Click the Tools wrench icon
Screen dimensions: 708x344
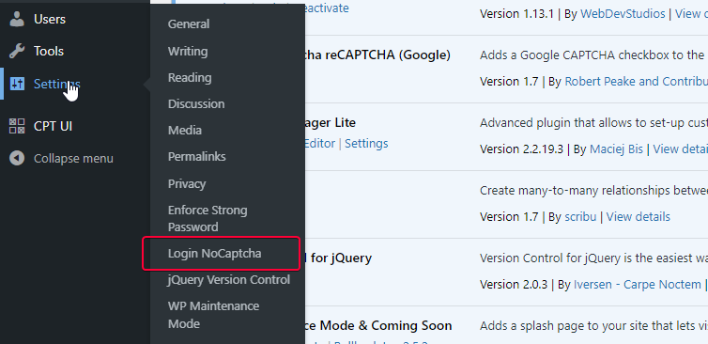click(17, 51)
